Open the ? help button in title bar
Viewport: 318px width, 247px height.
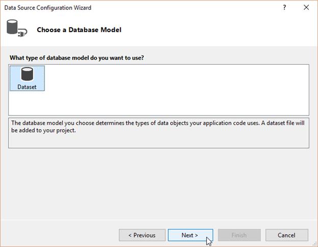tap(284, 8)
